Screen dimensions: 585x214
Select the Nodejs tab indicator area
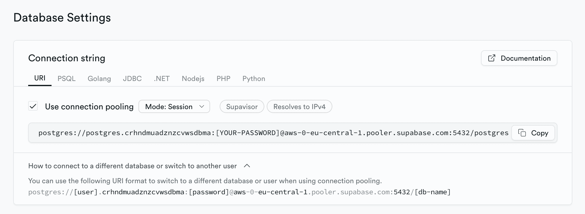[x=193, y=79]
